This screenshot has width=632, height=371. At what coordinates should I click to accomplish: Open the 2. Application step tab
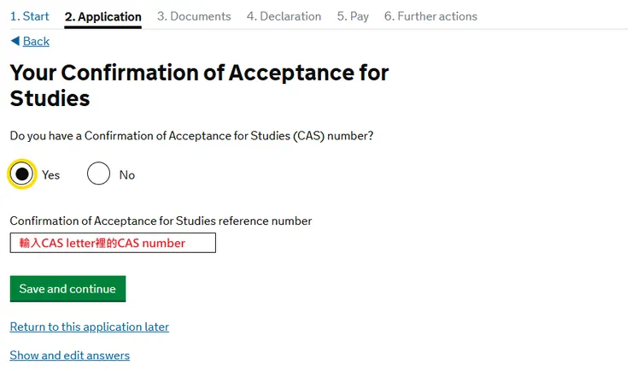coord(103,16)
